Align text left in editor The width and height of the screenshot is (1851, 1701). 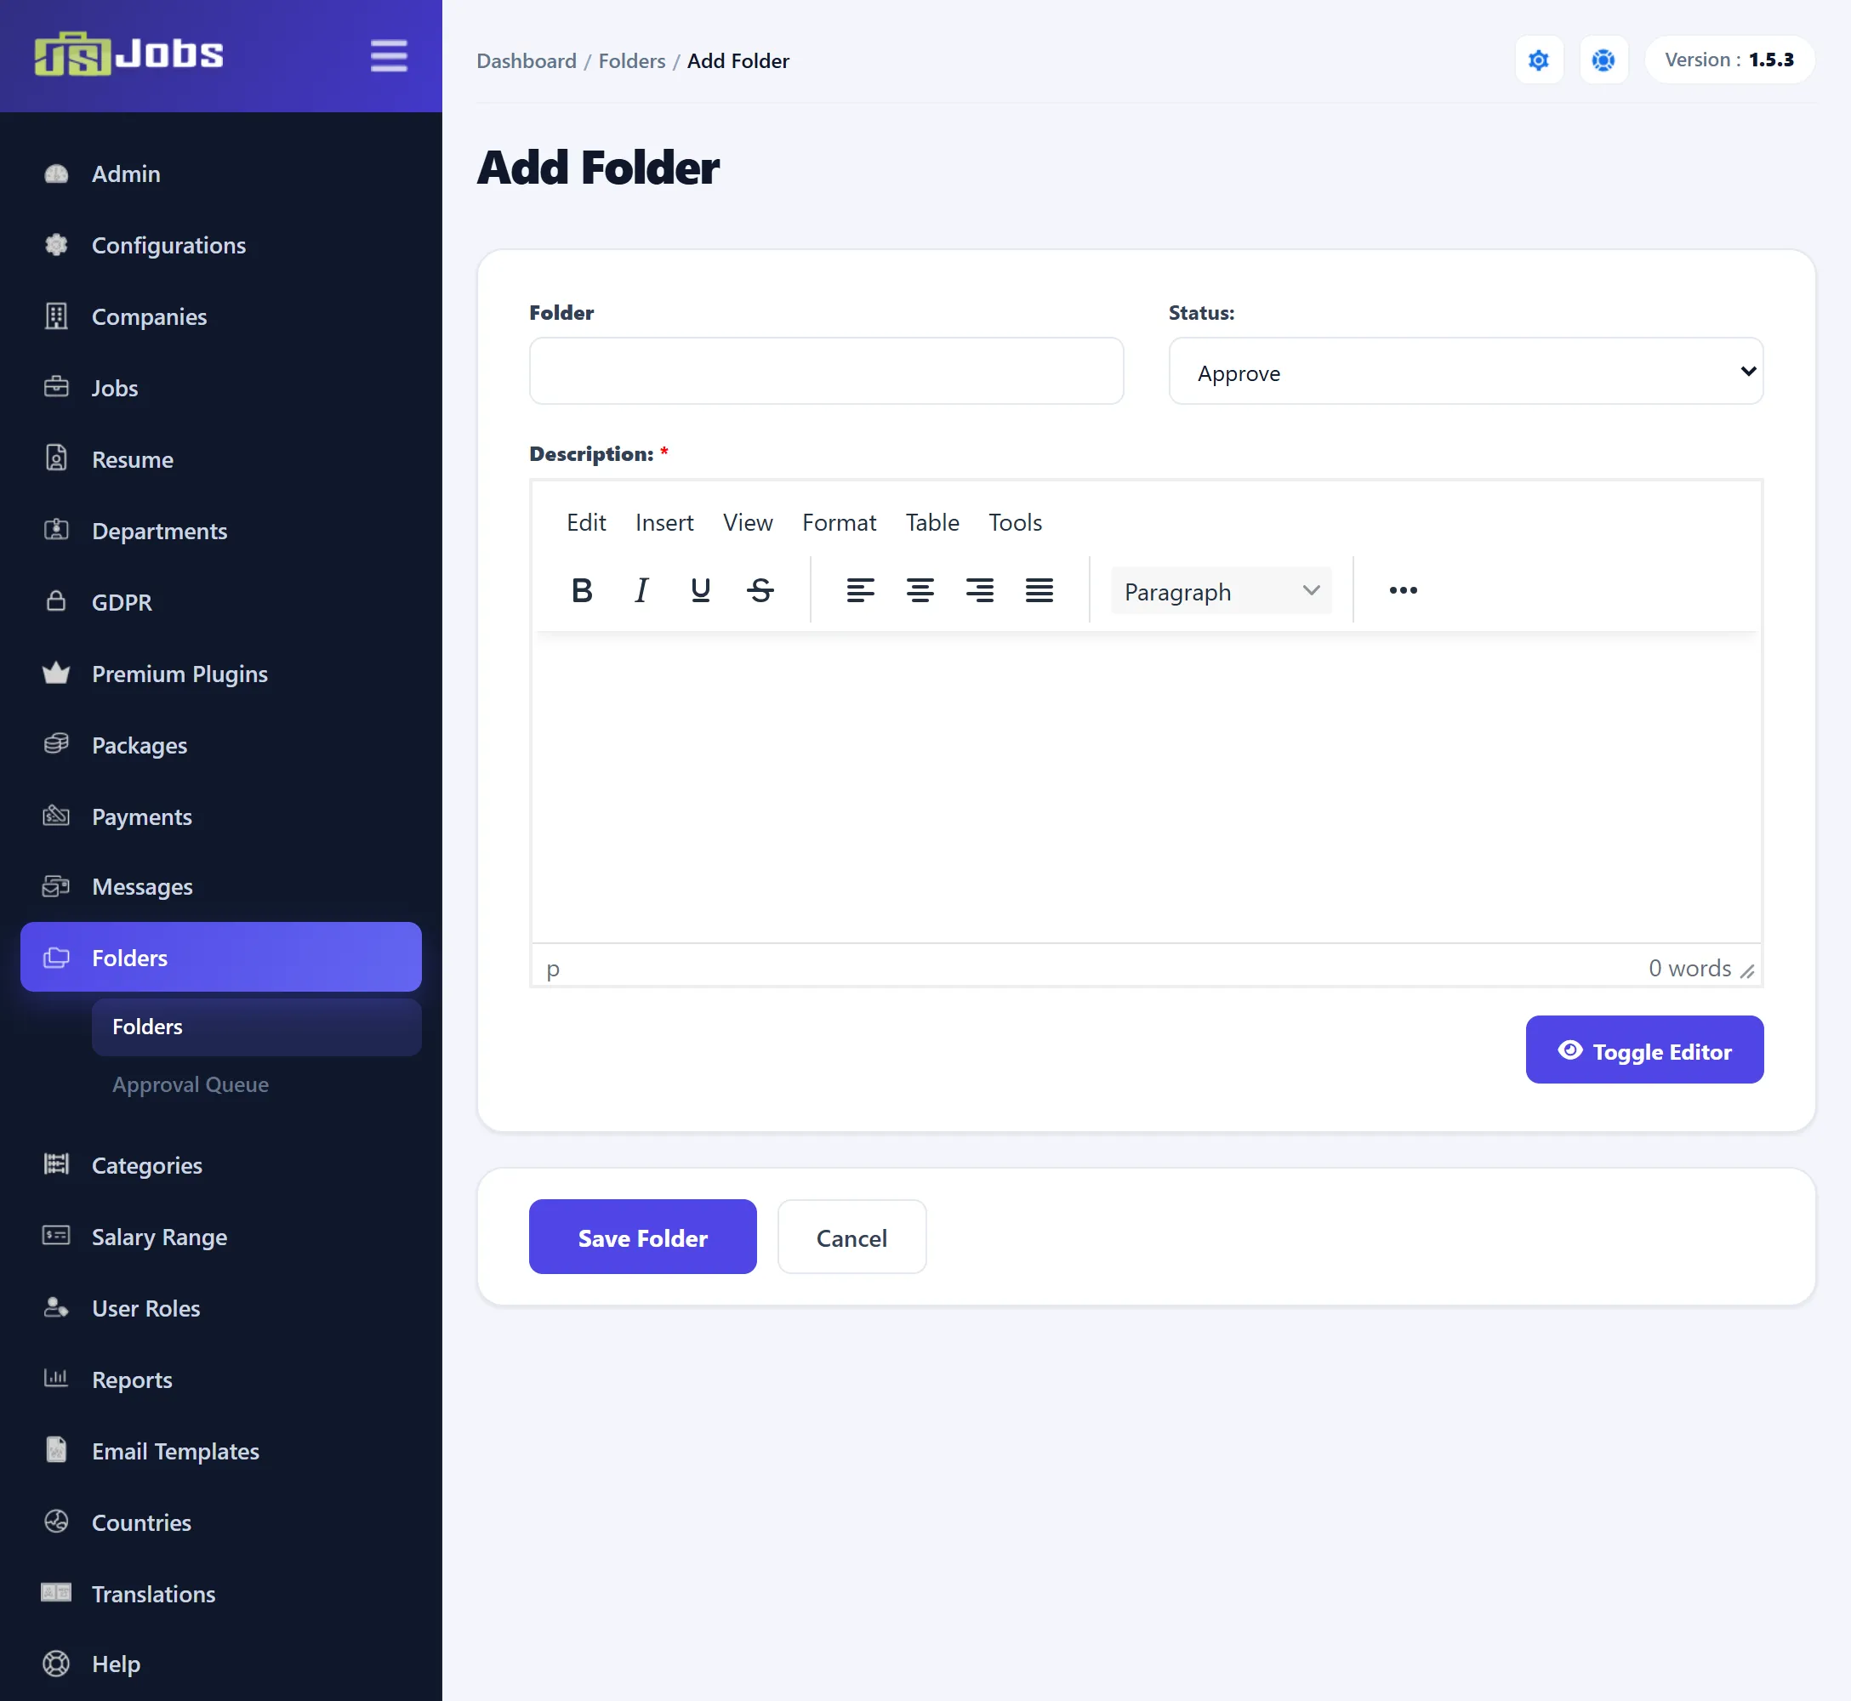point(860,590)
